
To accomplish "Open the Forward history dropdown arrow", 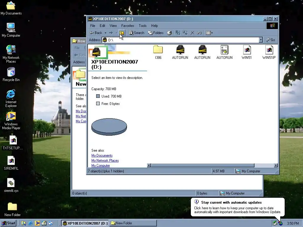I will click(116, 33).
